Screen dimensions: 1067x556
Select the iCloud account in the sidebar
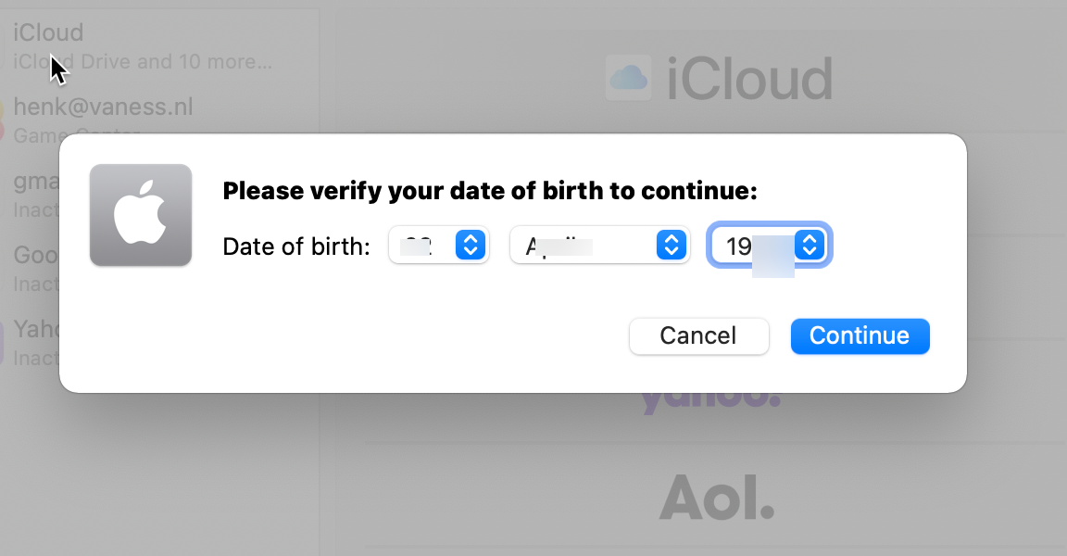click(x=139, y=46)
